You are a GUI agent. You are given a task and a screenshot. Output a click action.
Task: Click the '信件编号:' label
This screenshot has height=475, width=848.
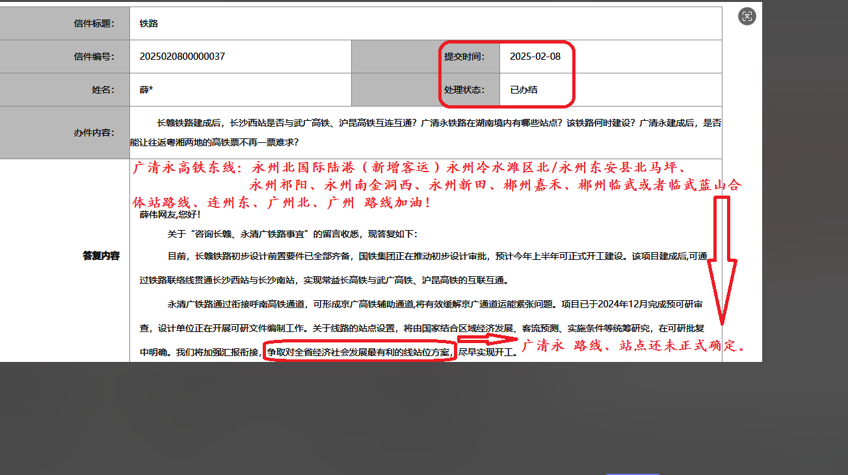tap(94, 57)
